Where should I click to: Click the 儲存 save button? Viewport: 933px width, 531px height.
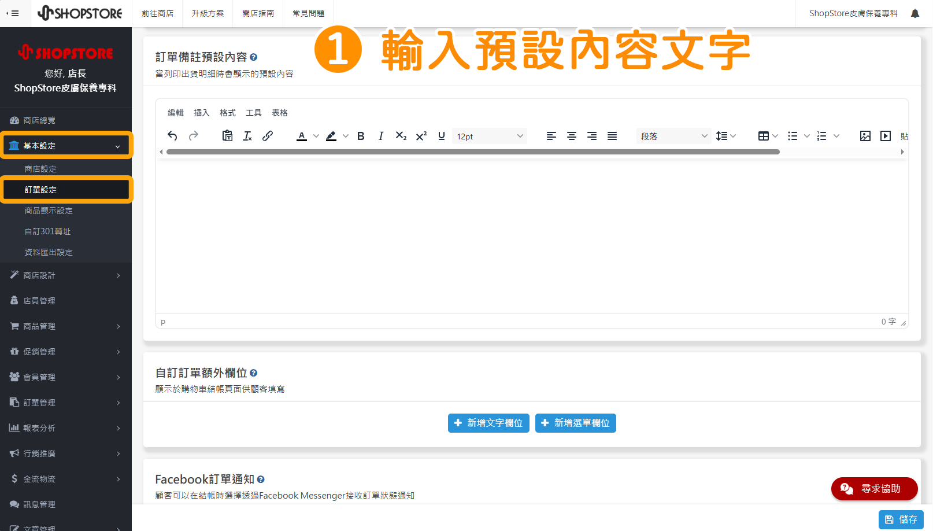coord(901,519)
